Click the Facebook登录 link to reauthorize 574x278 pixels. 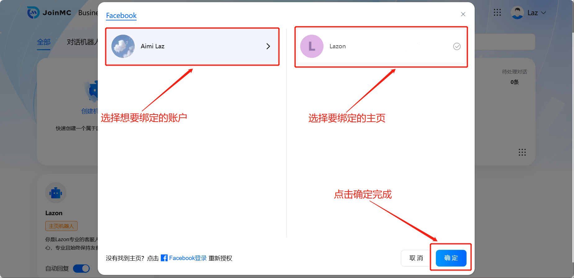(188, 258)
